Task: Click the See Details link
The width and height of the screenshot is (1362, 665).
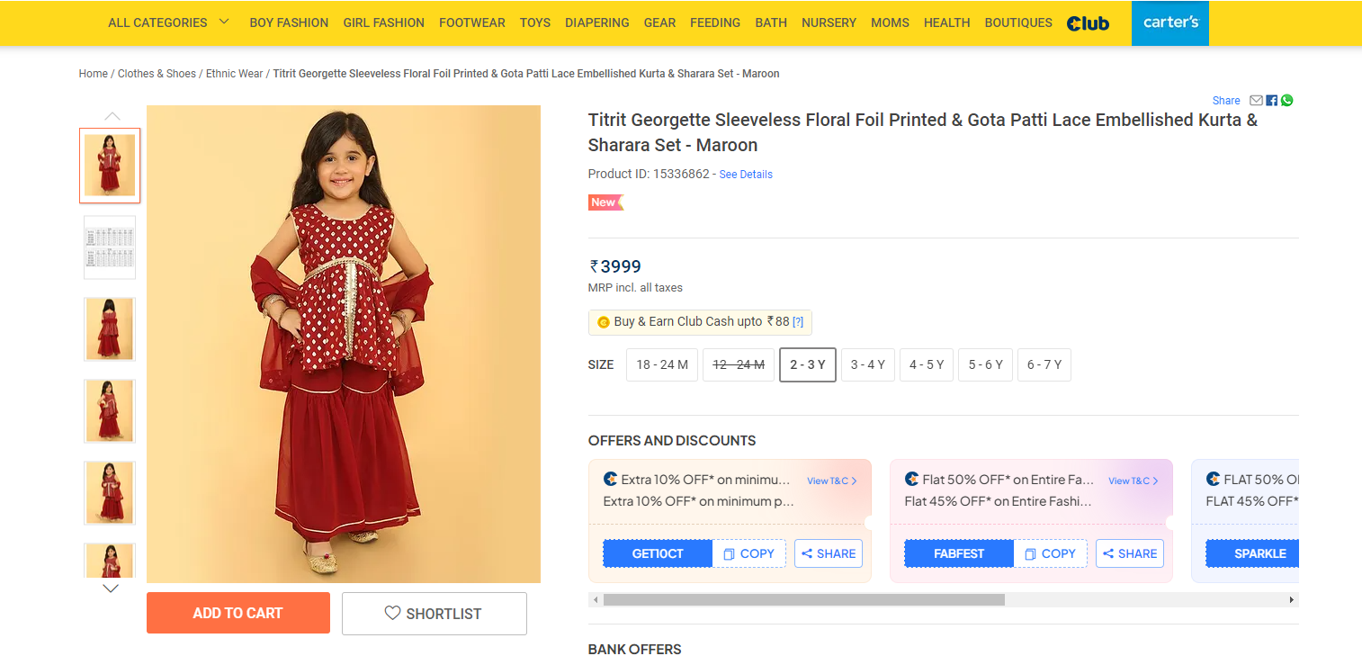Action: click(746, 175)
